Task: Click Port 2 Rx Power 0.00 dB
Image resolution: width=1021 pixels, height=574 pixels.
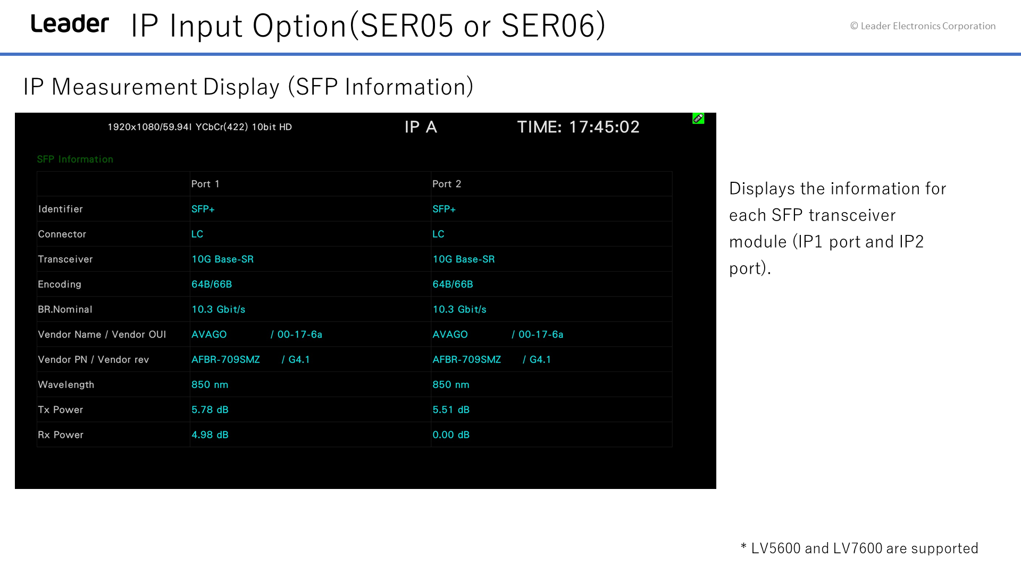Action: pos(451,435)
